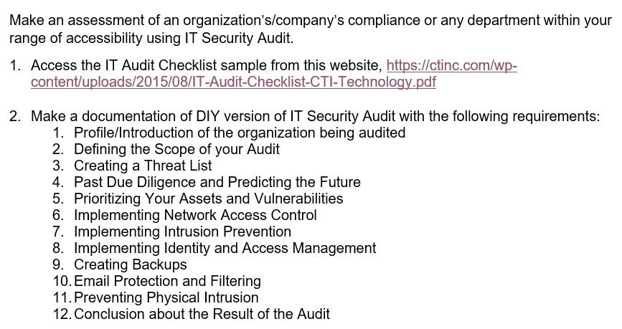The width and height of the screenshot is (622, 329).
Task: Click 'Prioritizing Your Assets and Vulnerabilities' item
Action: (209, 199)
